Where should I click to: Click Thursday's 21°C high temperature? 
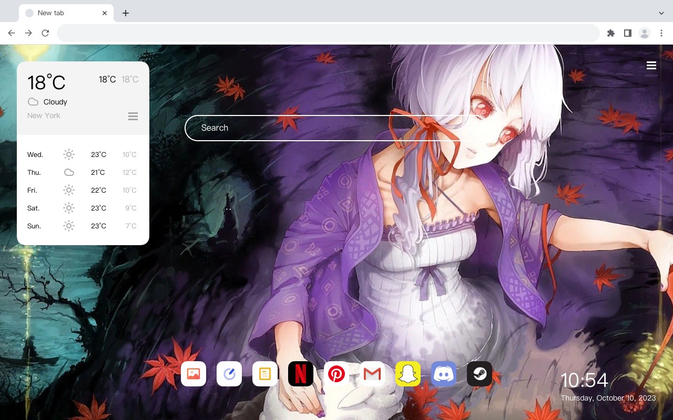click(x=98, y=172)
